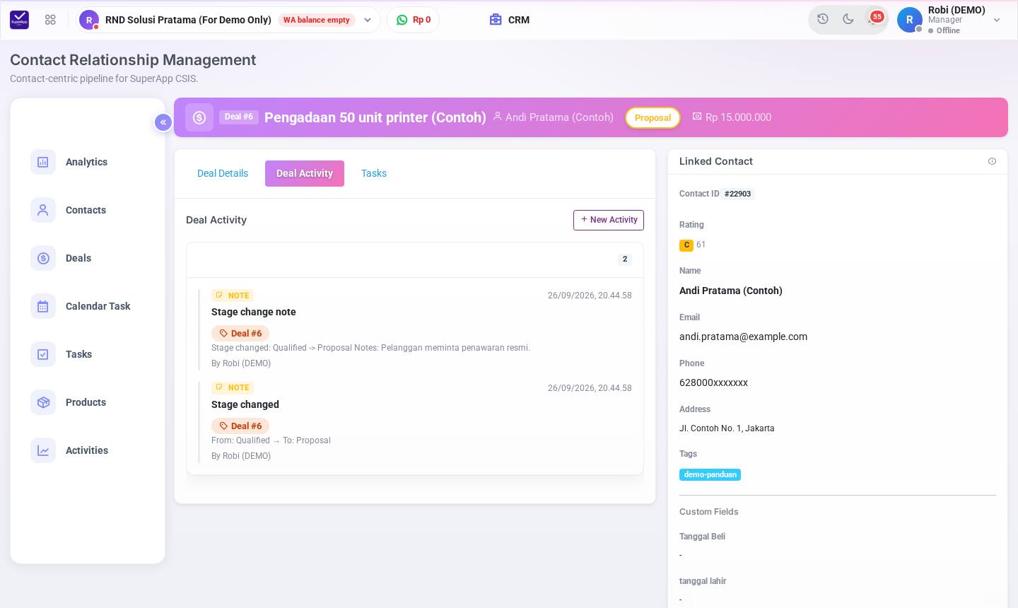Click the WhatsApp balance Rp 0 button

click(x=414, y=20)
